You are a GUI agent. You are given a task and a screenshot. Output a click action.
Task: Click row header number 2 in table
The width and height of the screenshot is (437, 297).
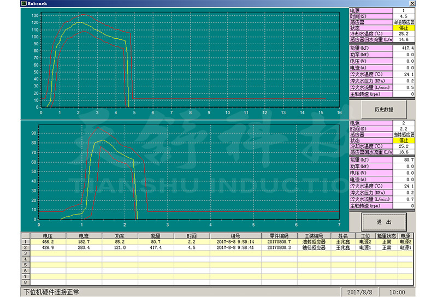[x=25, y=247]
